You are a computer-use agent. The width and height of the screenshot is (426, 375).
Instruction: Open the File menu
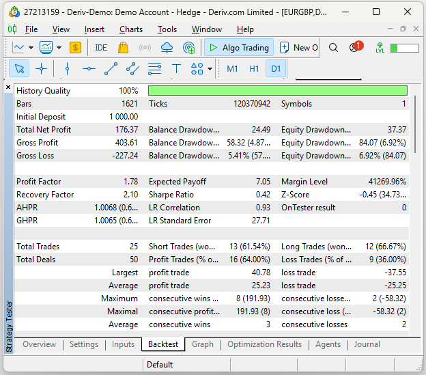31,29
